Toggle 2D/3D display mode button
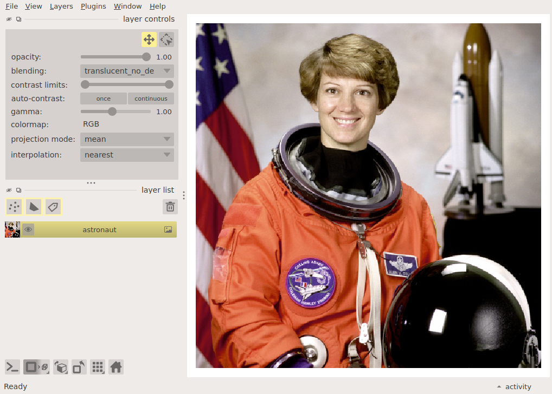The width and height of the screenshot is (552, 394). pyautogui.click(x=37, y=367)
